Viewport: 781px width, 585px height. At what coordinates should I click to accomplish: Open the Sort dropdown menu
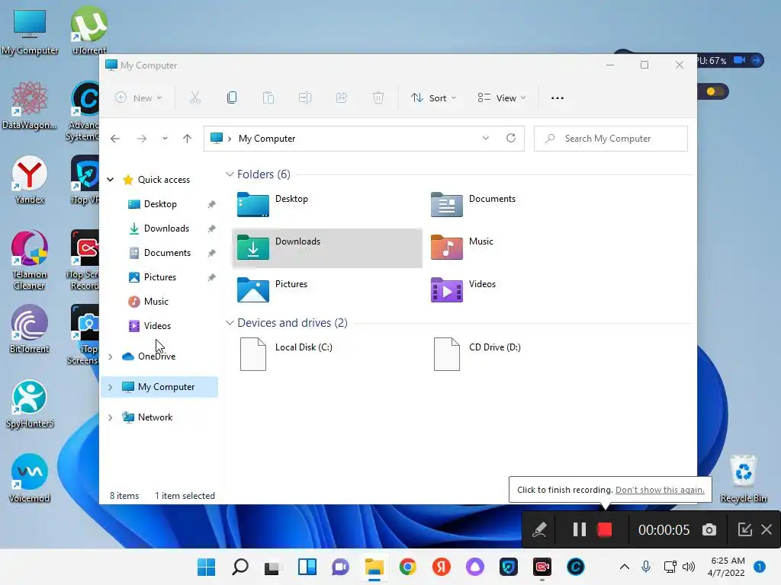pyautogui.click(x=433, y=98)
